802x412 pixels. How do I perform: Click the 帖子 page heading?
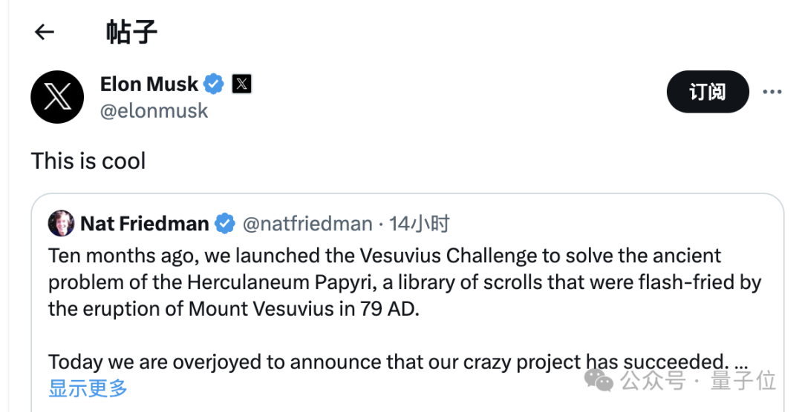pyautogui.click(x=131, y=32)
